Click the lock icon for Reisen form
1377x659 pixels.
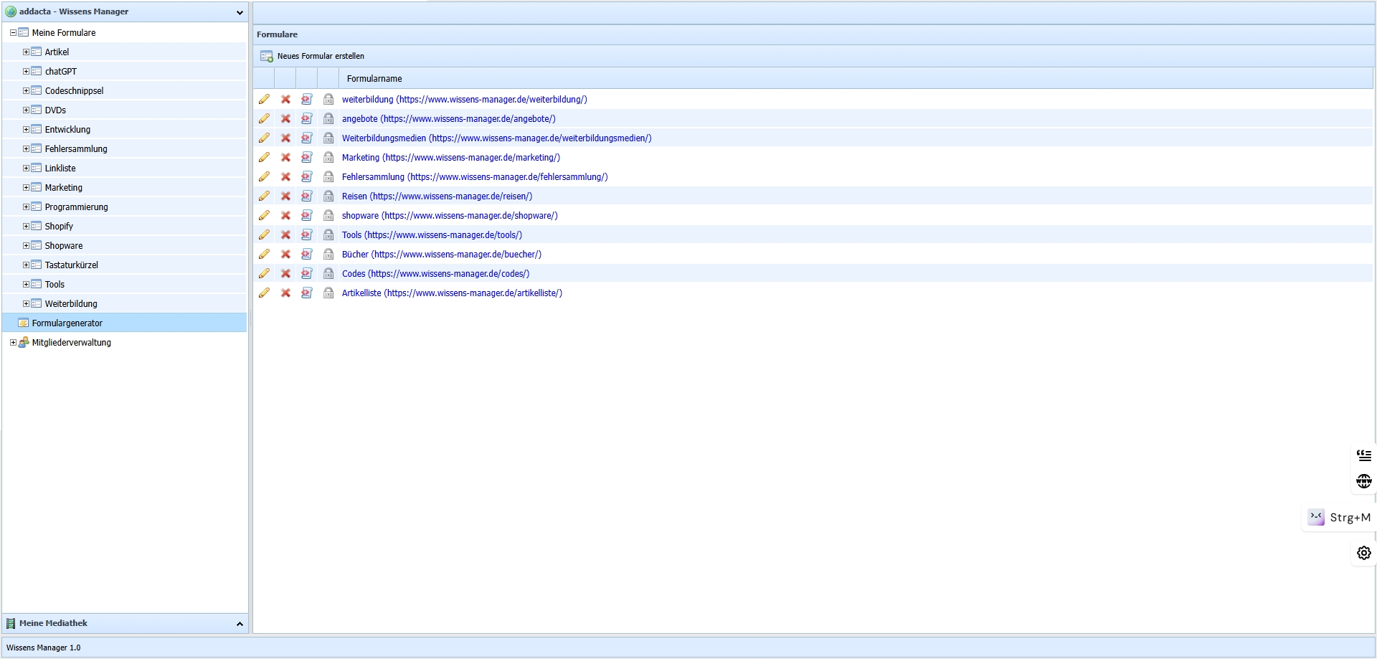(328, 196)
